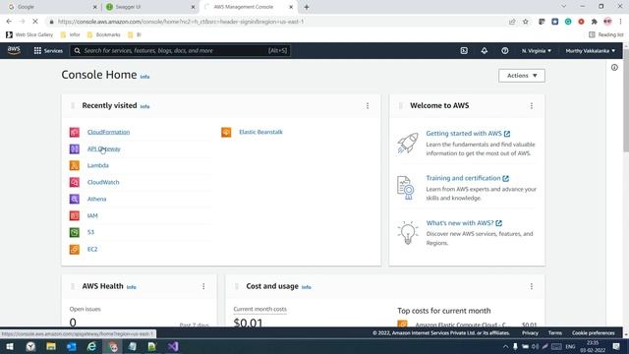Image resolution: width=629 pixels, height=354 pixels.
Task: Open the Reading list
Action: pyautogui.click(x=606, y=35)
